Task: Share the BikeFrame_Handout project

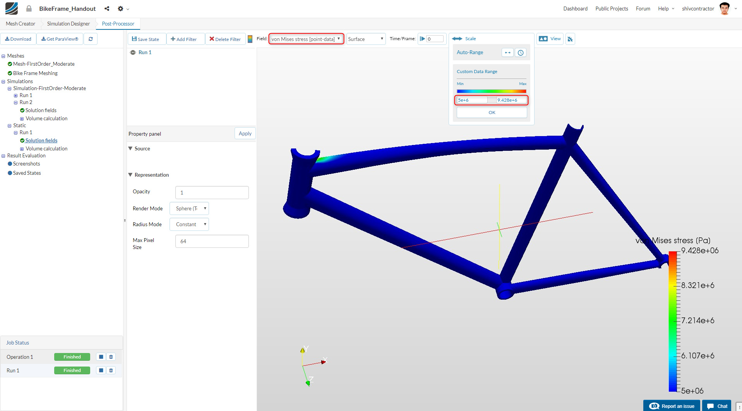Action: coord(107,9)
